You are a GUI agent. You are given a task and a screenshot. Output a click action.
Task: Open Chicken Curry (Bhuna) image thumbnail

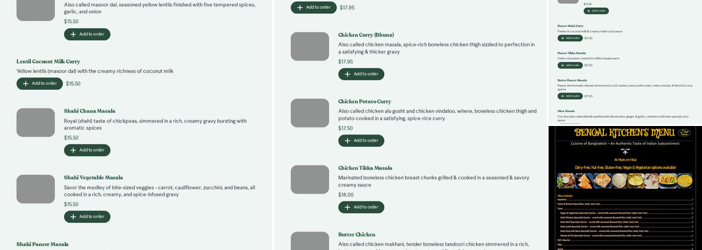point(310,46)
